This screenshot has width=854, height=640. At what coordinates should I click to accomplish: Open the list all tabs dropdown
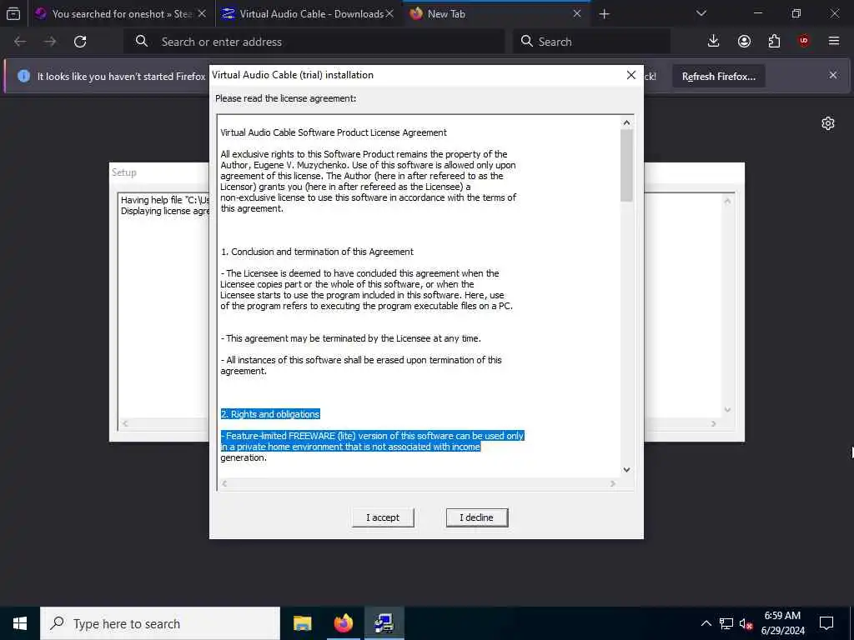(701, 13)
